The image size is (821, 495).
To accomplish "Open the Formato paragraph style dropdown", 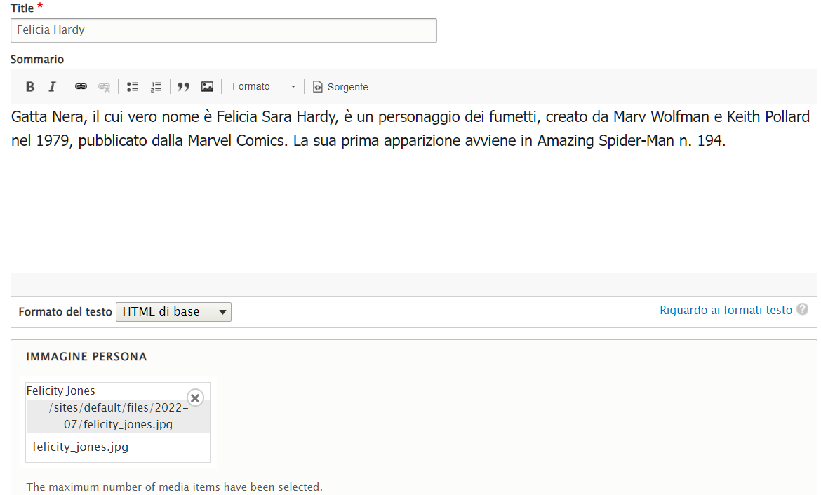I will coord(264,87).
